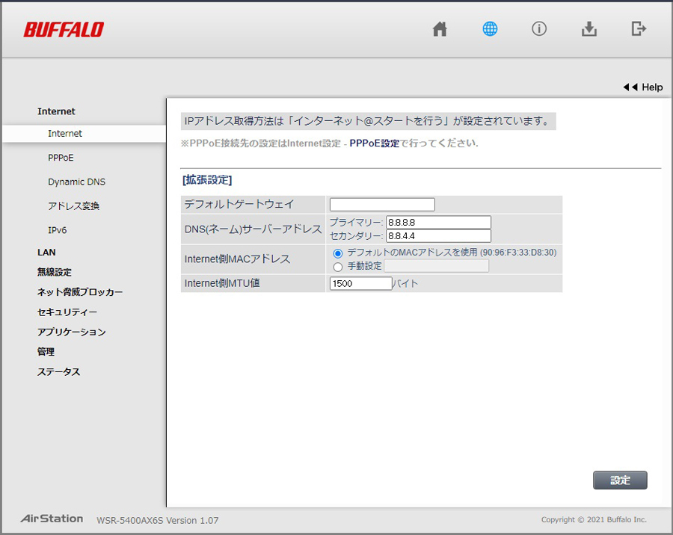This screenshot has width=673, height=535.
Task: Follow the PPPoE設定 link
Action: (375, 143)
